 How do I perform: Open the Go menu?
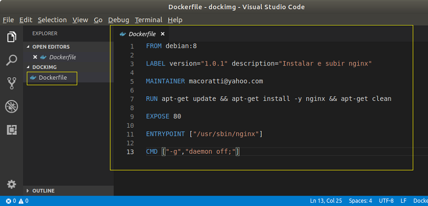coord(98,20)
